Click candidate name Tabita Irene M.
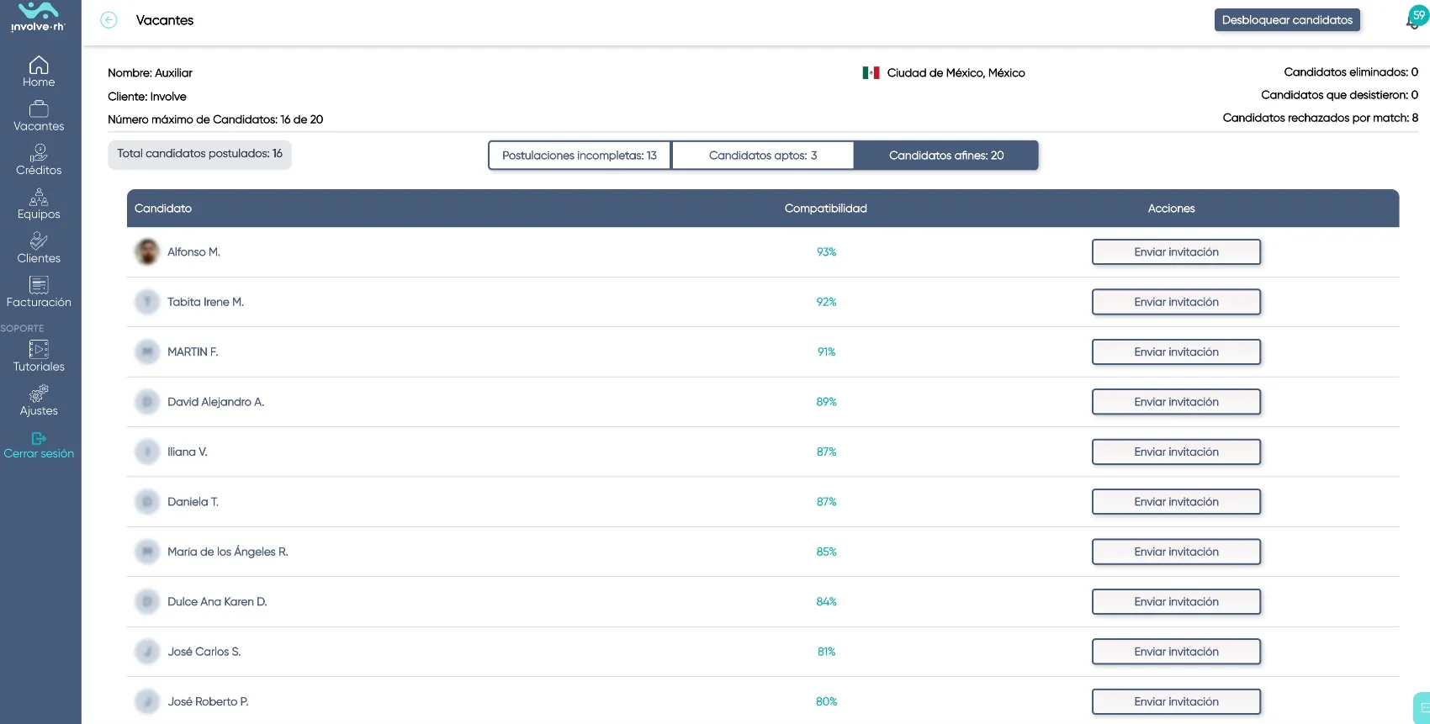Viewport: 1430px width, 724px height. pos(205,302)
